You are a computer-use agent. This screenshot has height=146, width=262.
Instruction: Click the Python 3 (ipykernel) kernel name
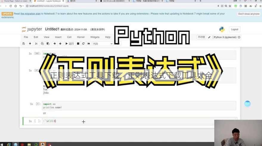click(225, 37)
